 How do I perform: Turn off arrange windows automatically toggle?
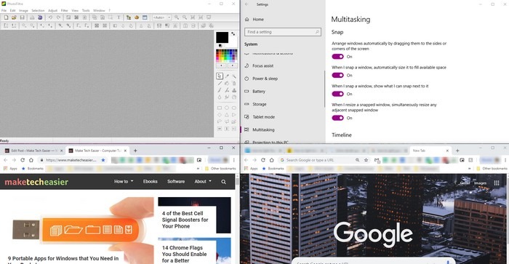[x=337, y=57]
